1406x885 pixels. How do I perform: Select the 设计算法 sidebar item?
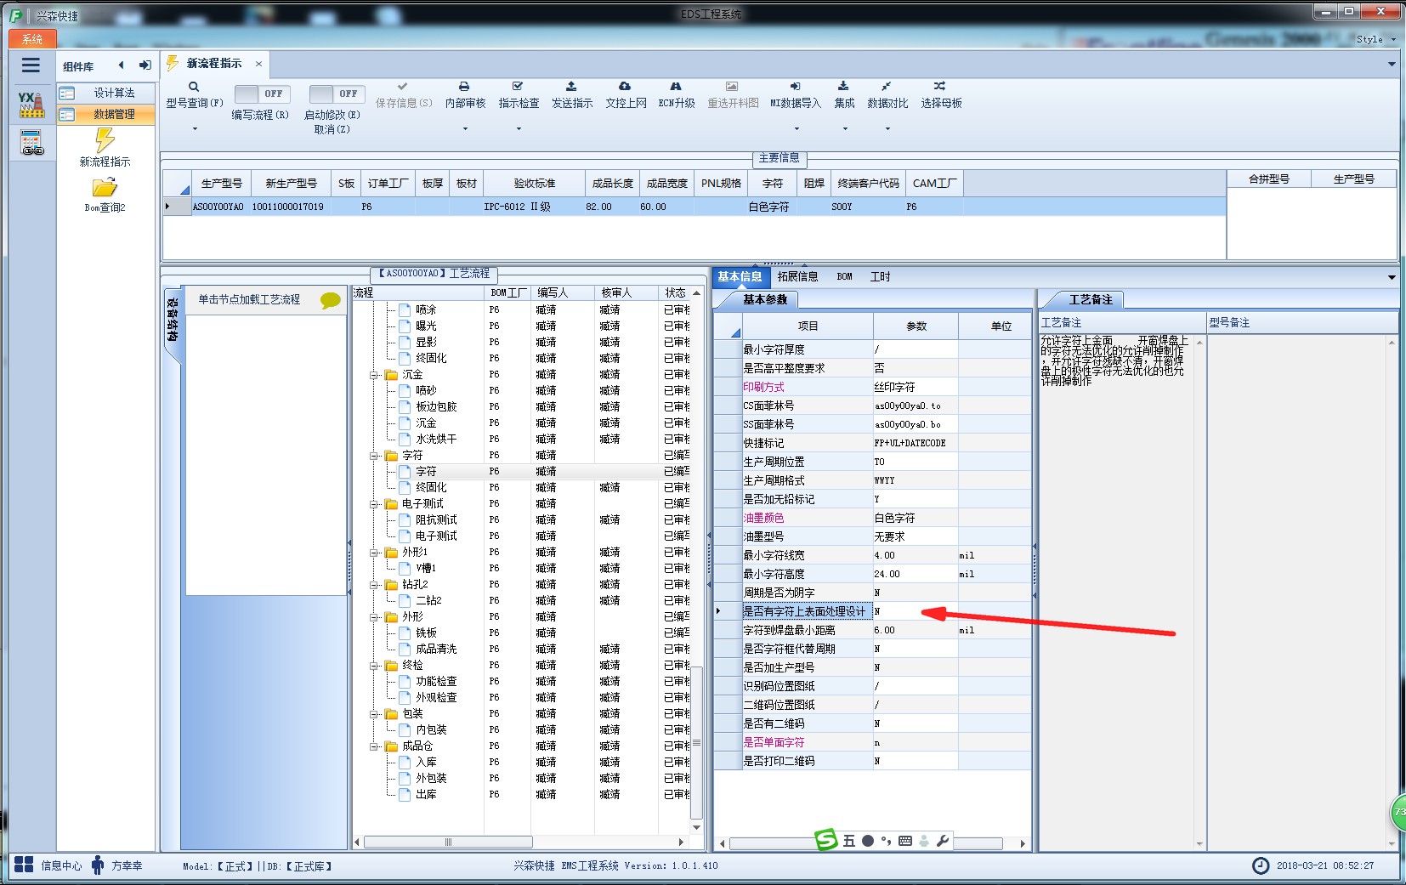pos(106,93)
